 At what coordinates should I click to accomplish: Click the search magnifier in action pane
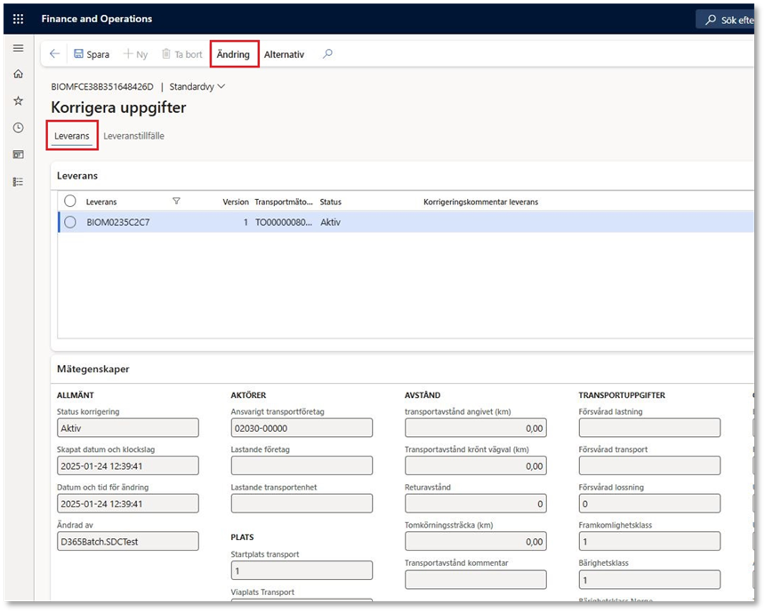(x=328, y=54)
